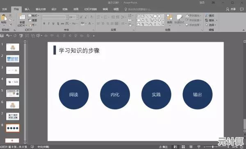
Task: Click the Share (共享) button
Action: click(231, 9)
